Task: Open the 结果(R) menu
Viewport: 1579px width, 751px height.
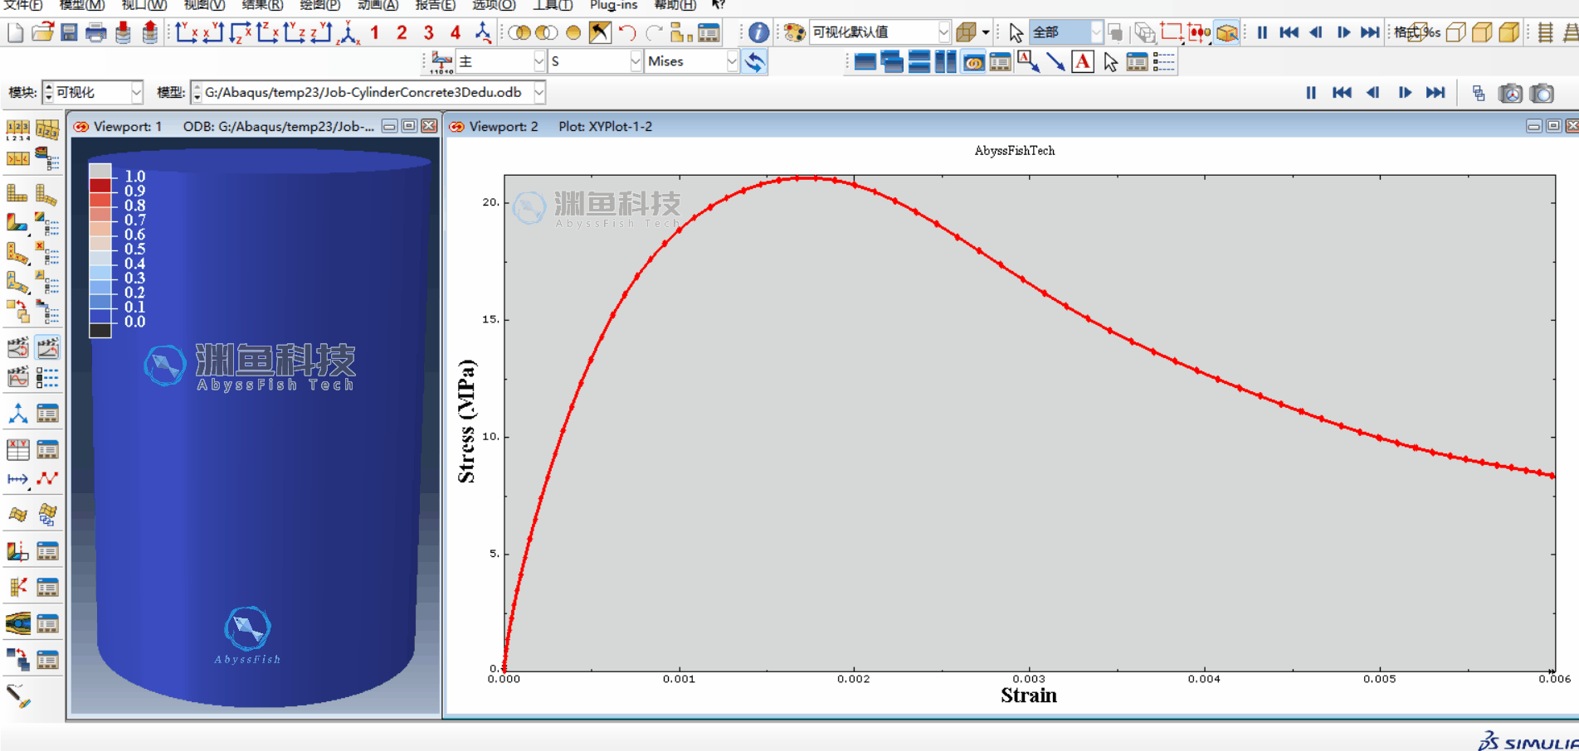Action: [261, 5]
